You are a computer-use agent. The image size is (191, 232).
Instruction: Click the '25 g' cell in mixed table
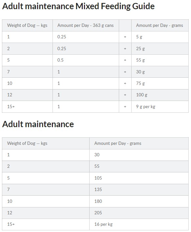coord(160,49)
